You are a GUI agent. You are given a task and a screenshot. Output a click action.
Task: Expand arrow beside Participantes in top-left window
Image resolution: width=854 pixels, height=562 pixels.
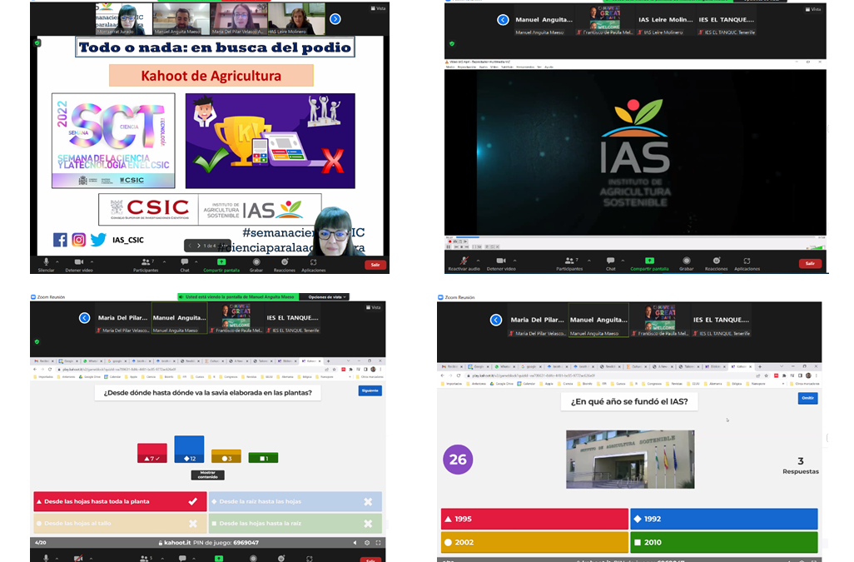164,261
